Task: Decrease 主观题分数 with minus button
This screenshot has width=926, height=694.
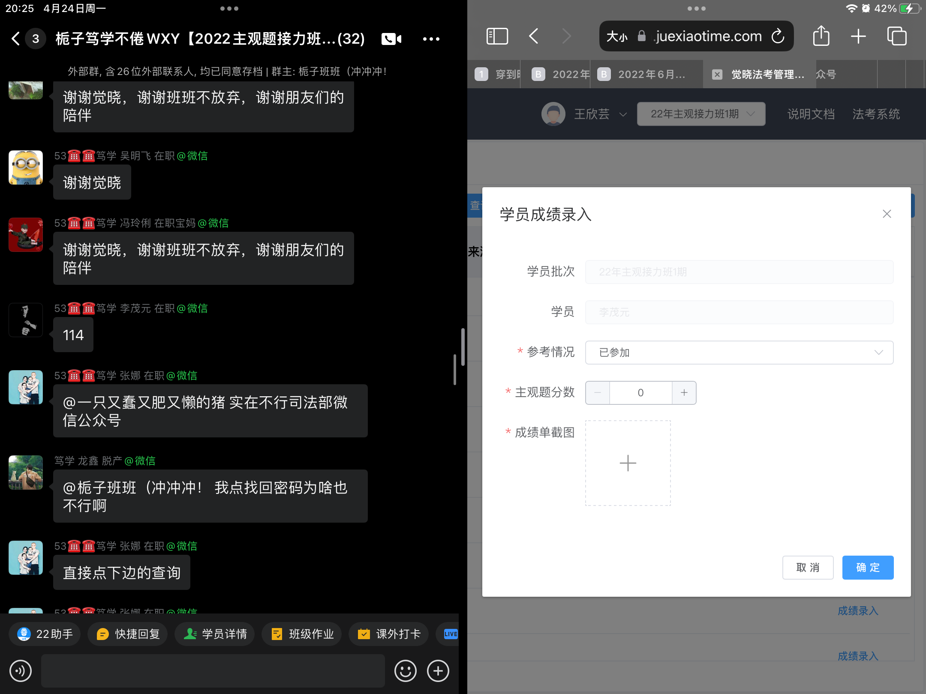Action: [x=598, y=393]
